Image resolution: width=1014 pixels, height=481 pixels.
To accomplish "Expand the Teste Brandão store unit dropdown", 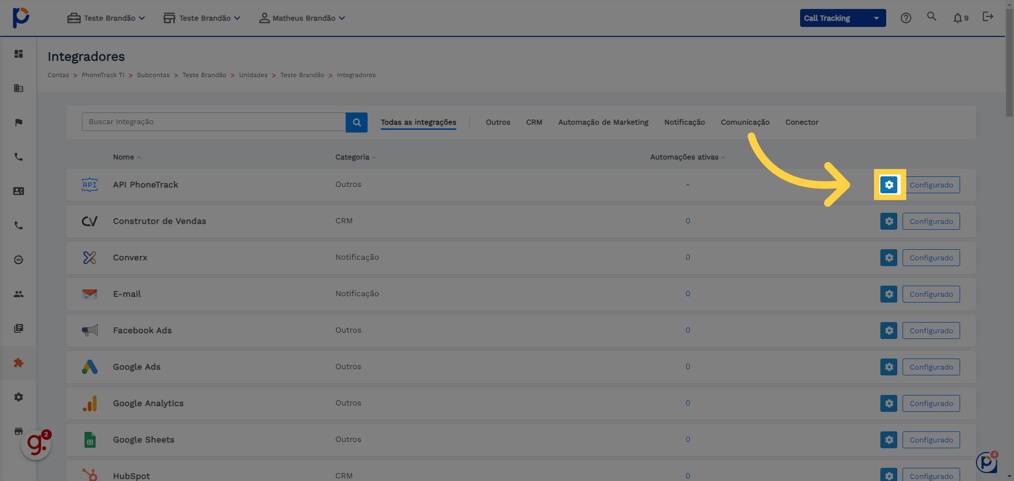I will pyautogui.click(x=202, y=18).
